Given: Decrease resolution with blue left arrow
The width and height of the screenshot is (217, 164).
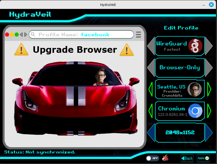Looking at the screenshot, I should tap(151, 133).
